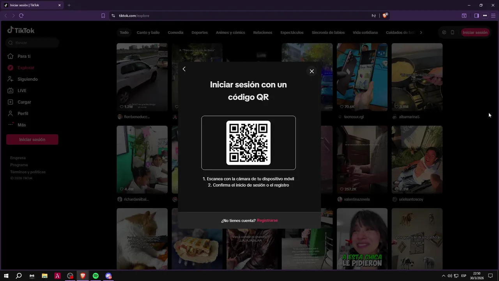499x281 pixels.
Task: Click the sunglasses icon in the toolbar
Action: 485,16
